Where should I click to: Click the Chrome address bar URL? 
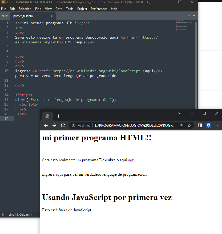[x=135, y=125]
